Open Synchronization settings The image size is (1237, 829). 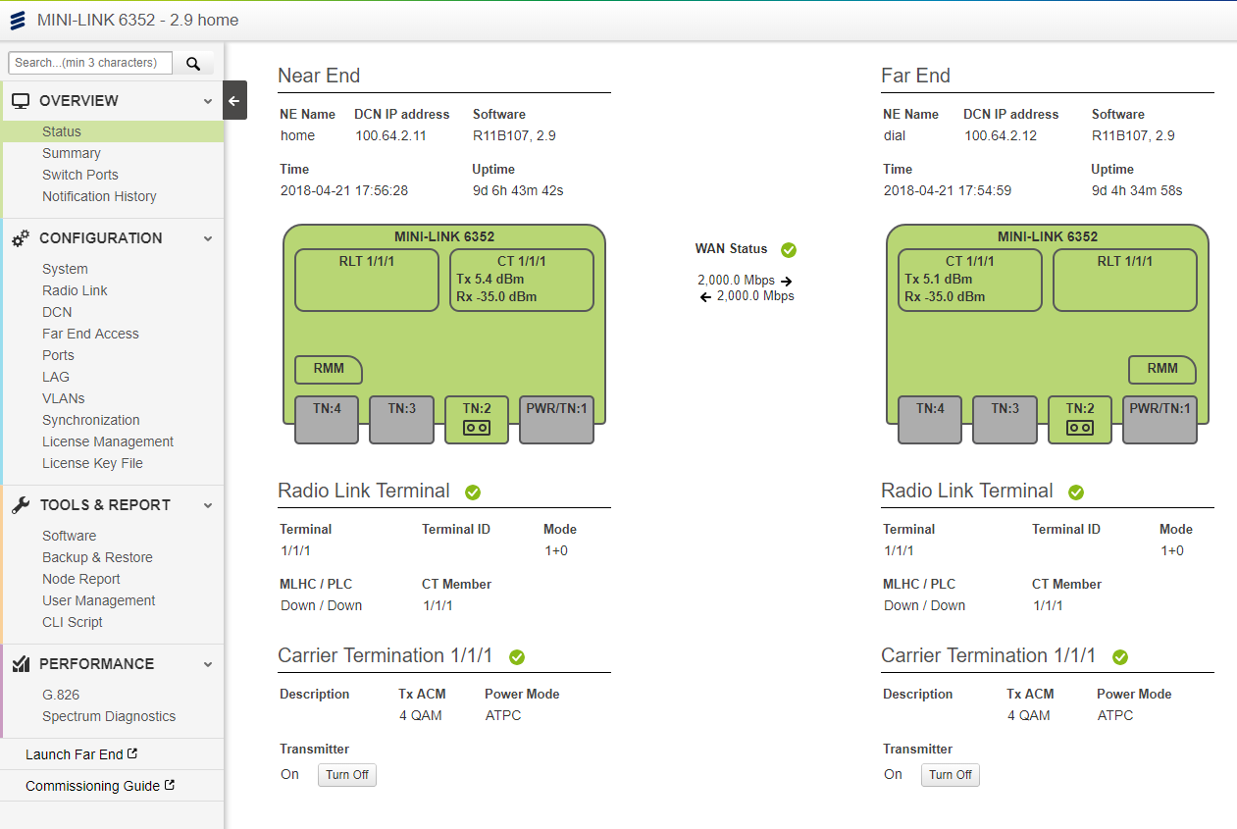click(91, 420)
